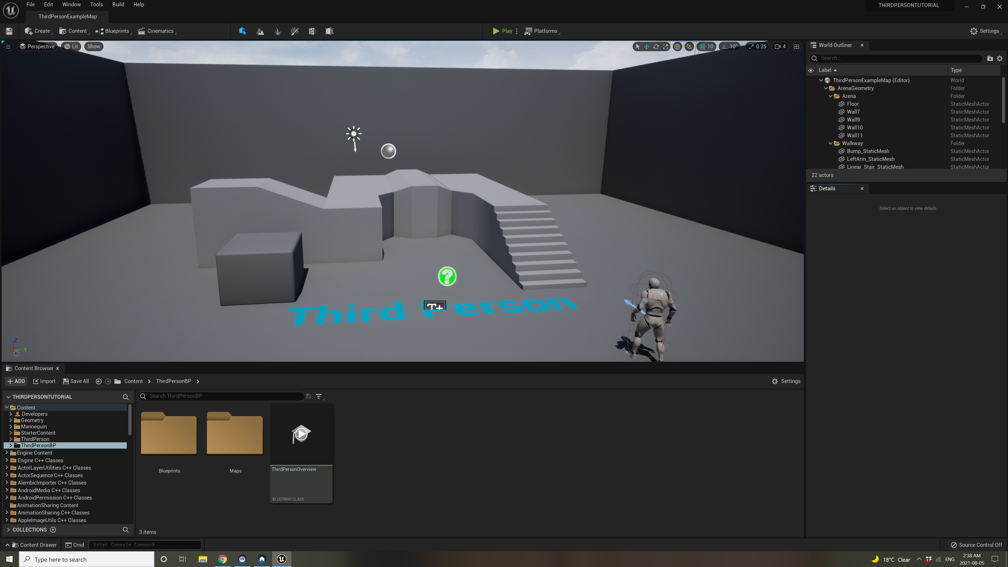Open Play options three-dot menu
The width and height of the screenshot is (1008, 567).
(517, 31)
